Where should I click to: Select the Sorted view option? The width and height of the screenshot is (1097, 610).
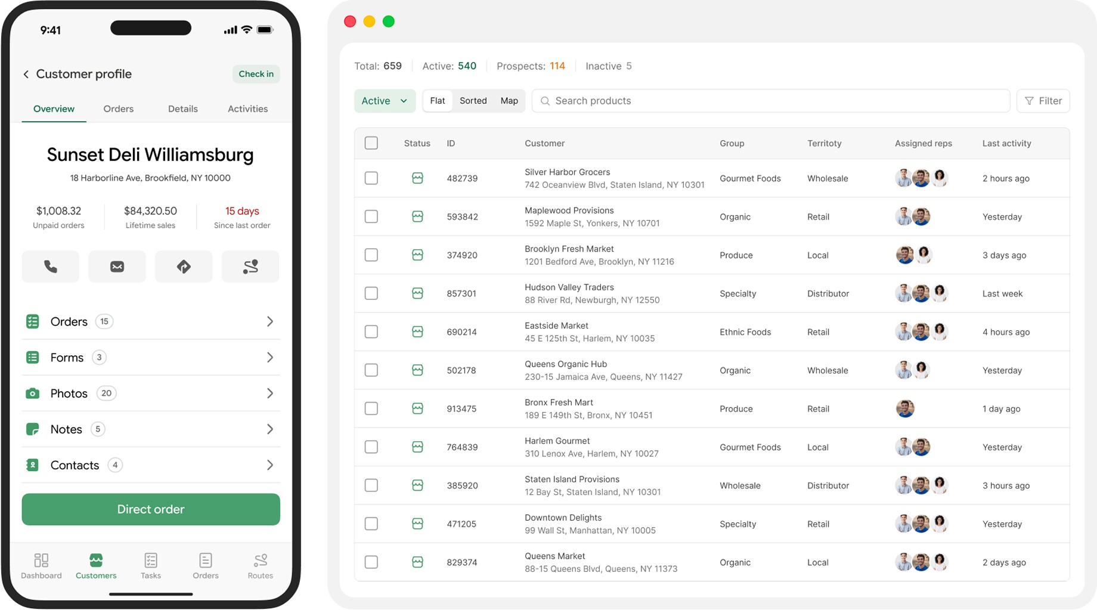473,101
